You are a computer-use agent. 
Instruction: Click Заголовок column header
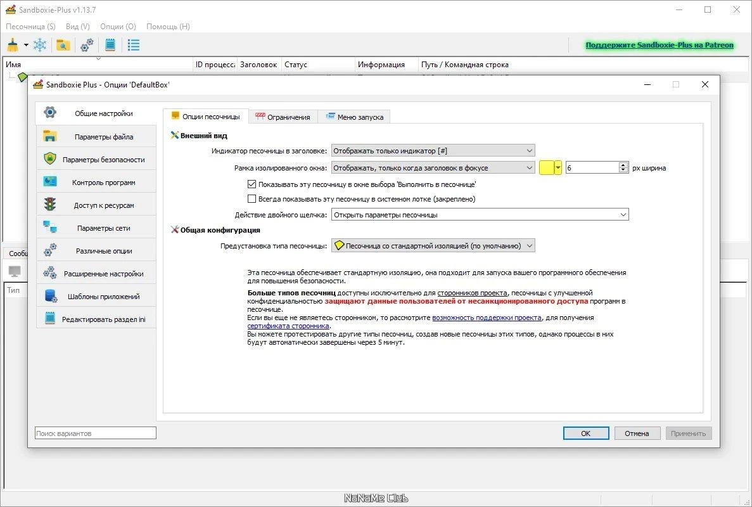tap(259, 64)
